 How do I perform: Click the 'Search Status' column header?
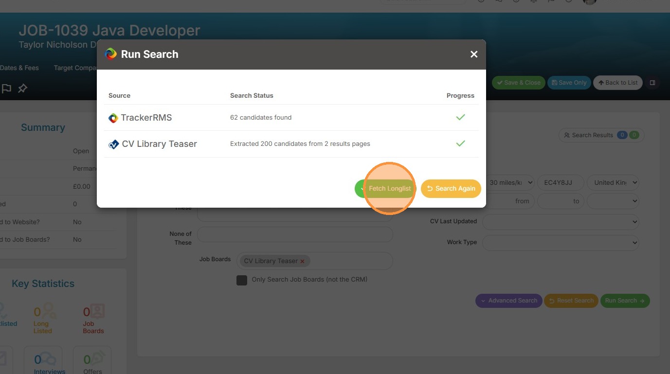click(x=252, y=95)
